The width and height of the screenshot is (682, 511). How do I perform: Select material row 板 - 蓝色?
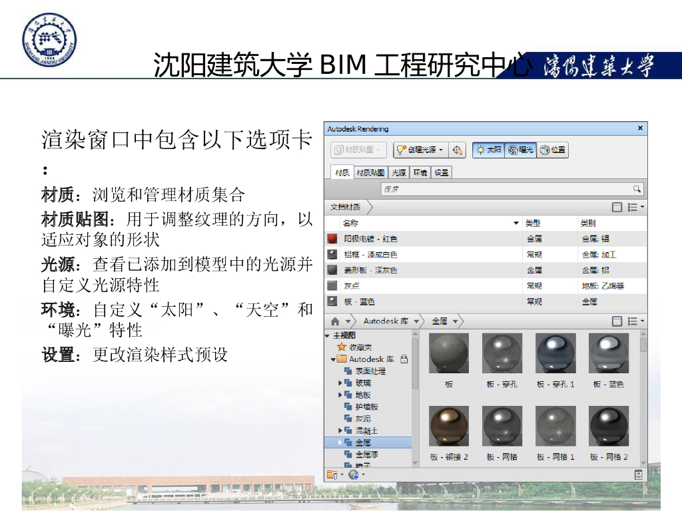[486, 301]
